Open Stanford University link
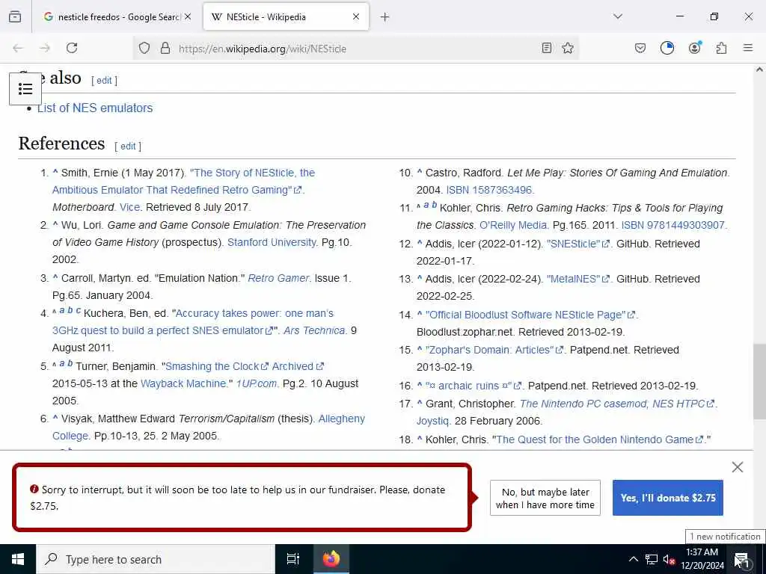766x574 pixels. 272,242
